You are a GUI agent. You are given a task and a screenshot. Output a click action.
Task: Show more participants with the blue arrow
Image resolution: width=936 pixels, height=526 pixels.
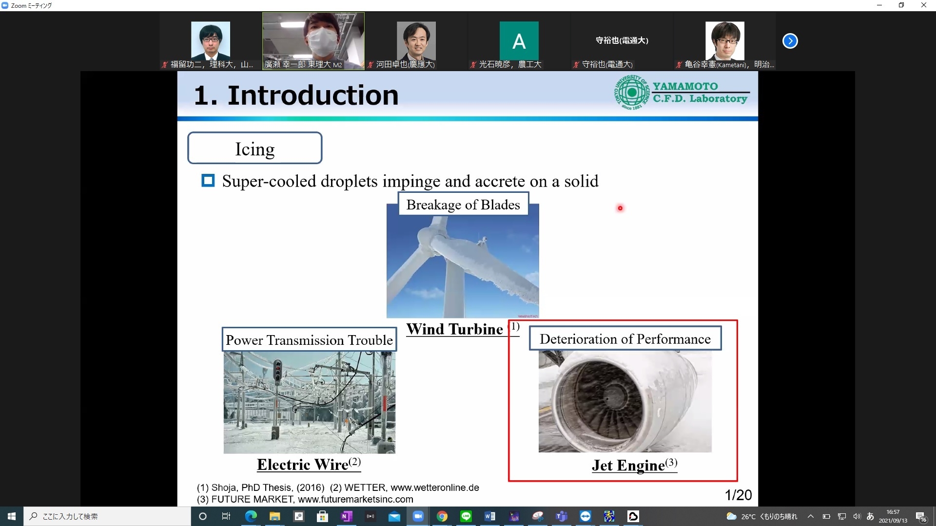(790, 41)
